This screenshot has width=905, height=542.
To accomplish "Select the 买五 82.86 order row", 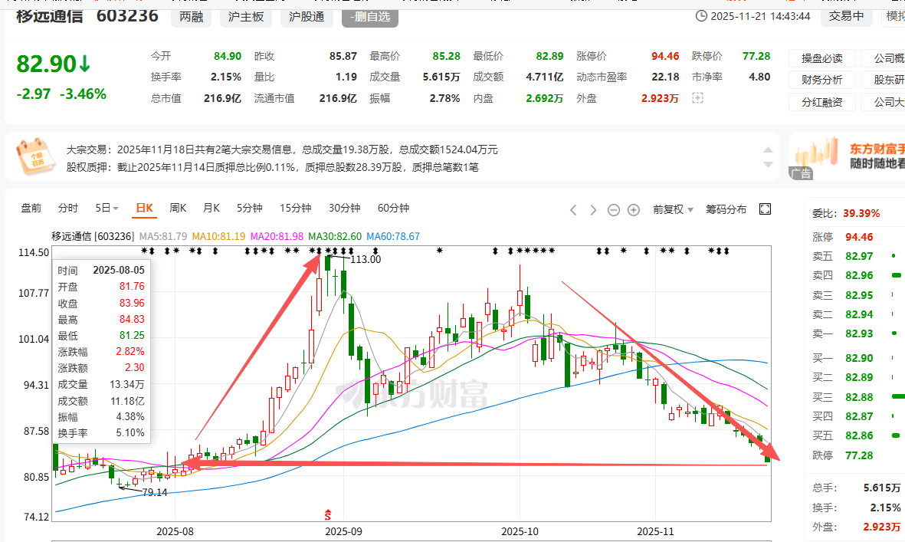I will point(857,435).
